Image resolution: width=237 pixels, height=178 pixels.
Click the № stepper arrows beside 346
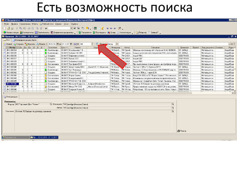92,44
